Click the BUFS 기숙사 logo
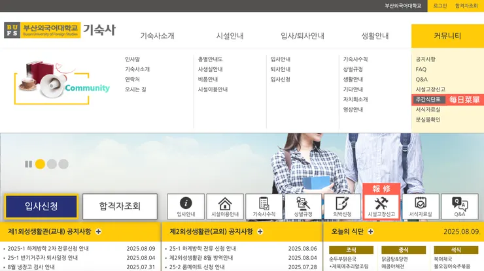Viewport: 484px width, 271px height. pos(60,30)
